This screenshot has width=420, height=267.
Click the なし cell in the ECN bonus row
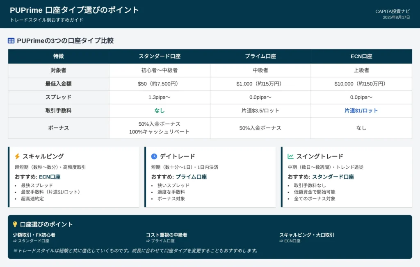coord(361,128)
